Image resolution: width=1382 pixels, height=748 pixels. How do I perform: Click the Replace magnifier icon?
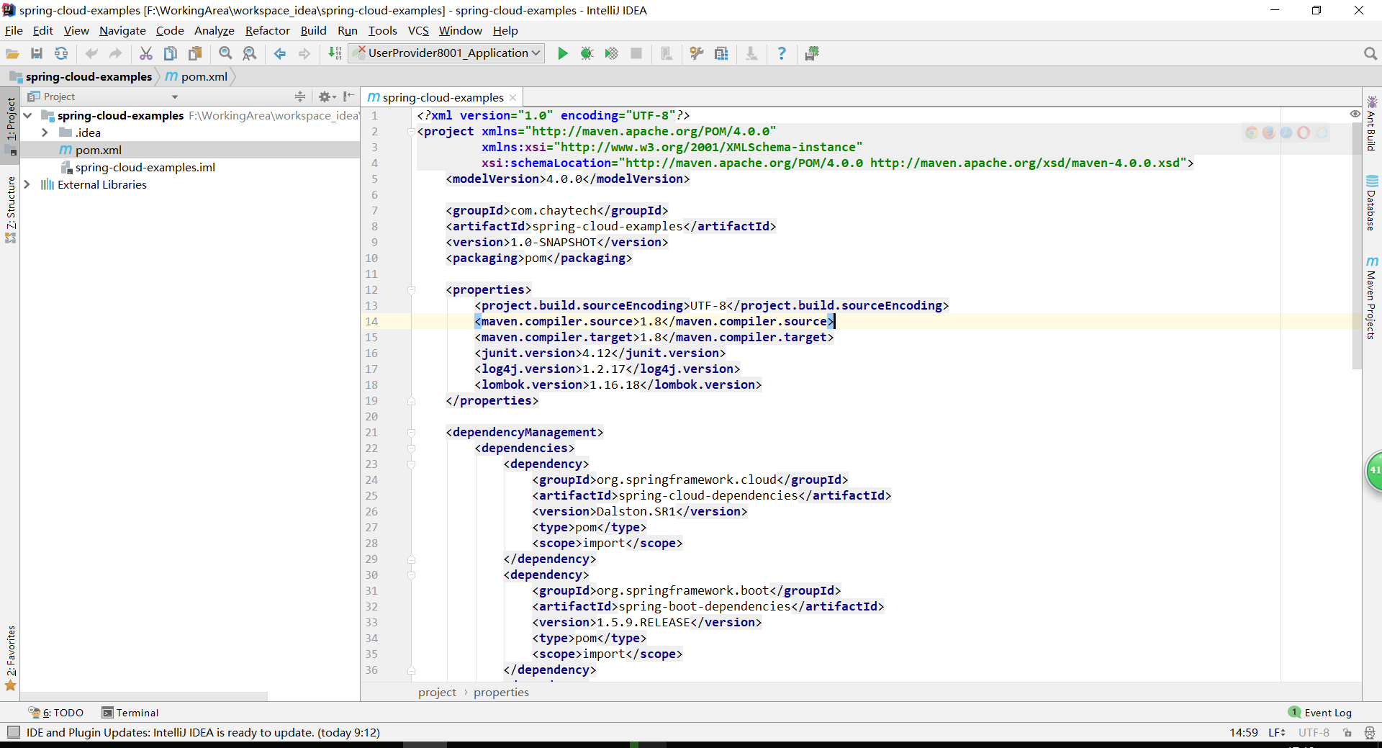[x=250, y=53]
